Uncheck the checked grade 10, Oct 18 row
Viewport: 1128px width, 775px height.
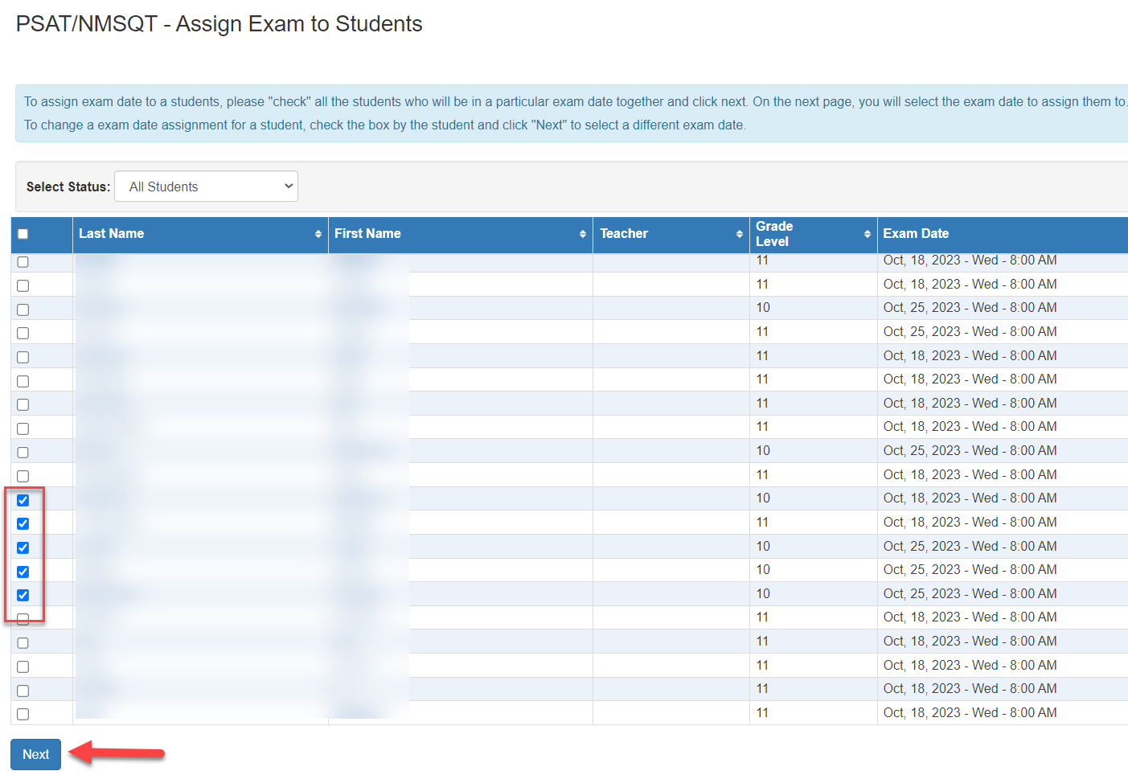coord(23,500)
